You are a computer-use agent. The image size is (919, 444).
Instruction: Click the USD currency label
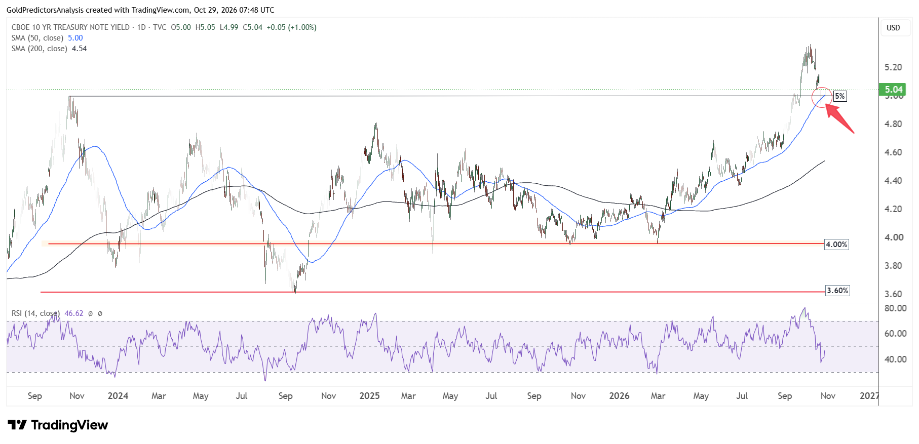pyautogui.click(x=893, y=28)
